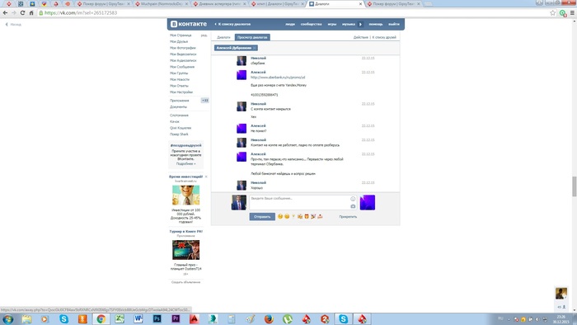Open the 'Покер Shark' app link
Image resolution: width=577 pixels, height=325 pixels.
point(179,134)
